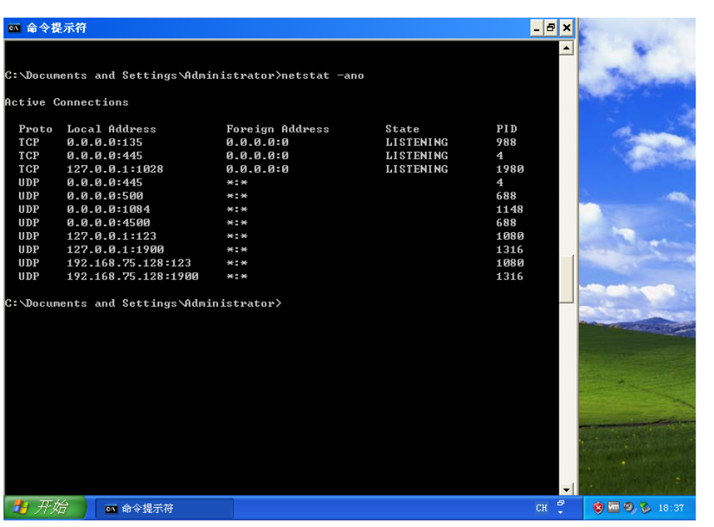Restore down the Command Prompt window

551,28
